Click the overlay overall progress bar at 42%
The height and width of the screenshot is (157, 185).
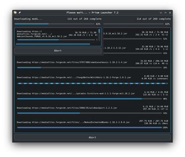54,24
